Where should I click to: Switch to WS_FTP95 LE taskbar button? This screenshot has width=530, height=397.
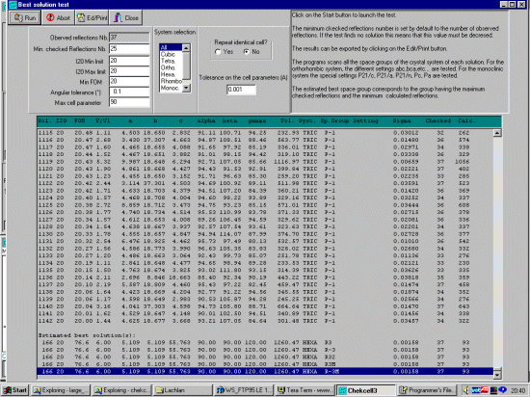point(244,390)
